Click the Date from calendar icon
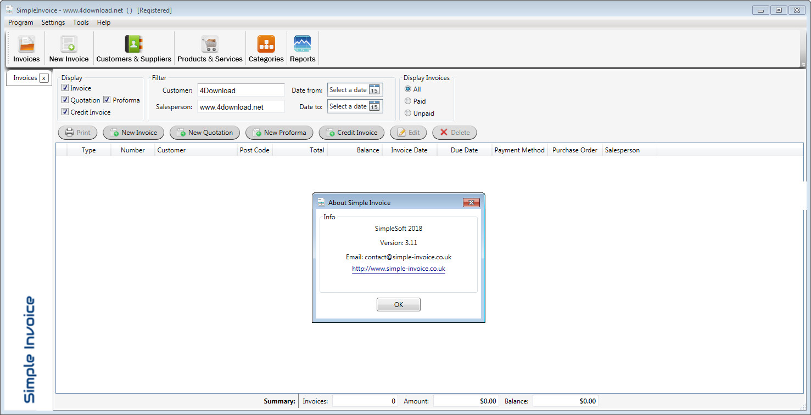 (374, 90)
